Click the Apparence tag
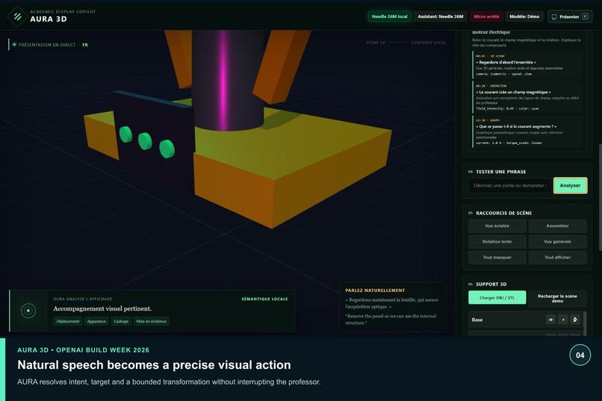Image resolution: width=602 pixels, height=401 pixels. [96, 321]
